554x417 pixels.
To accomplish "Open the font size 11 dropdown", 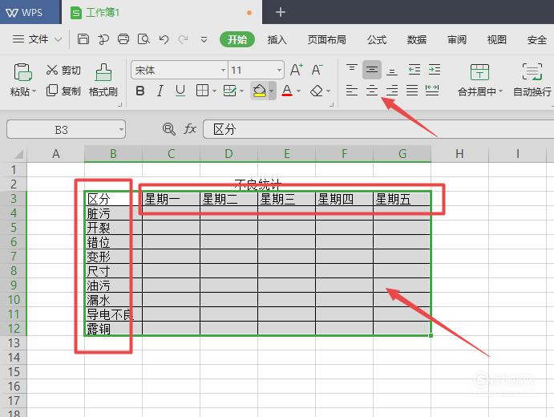I will click(x=279, y=71).
